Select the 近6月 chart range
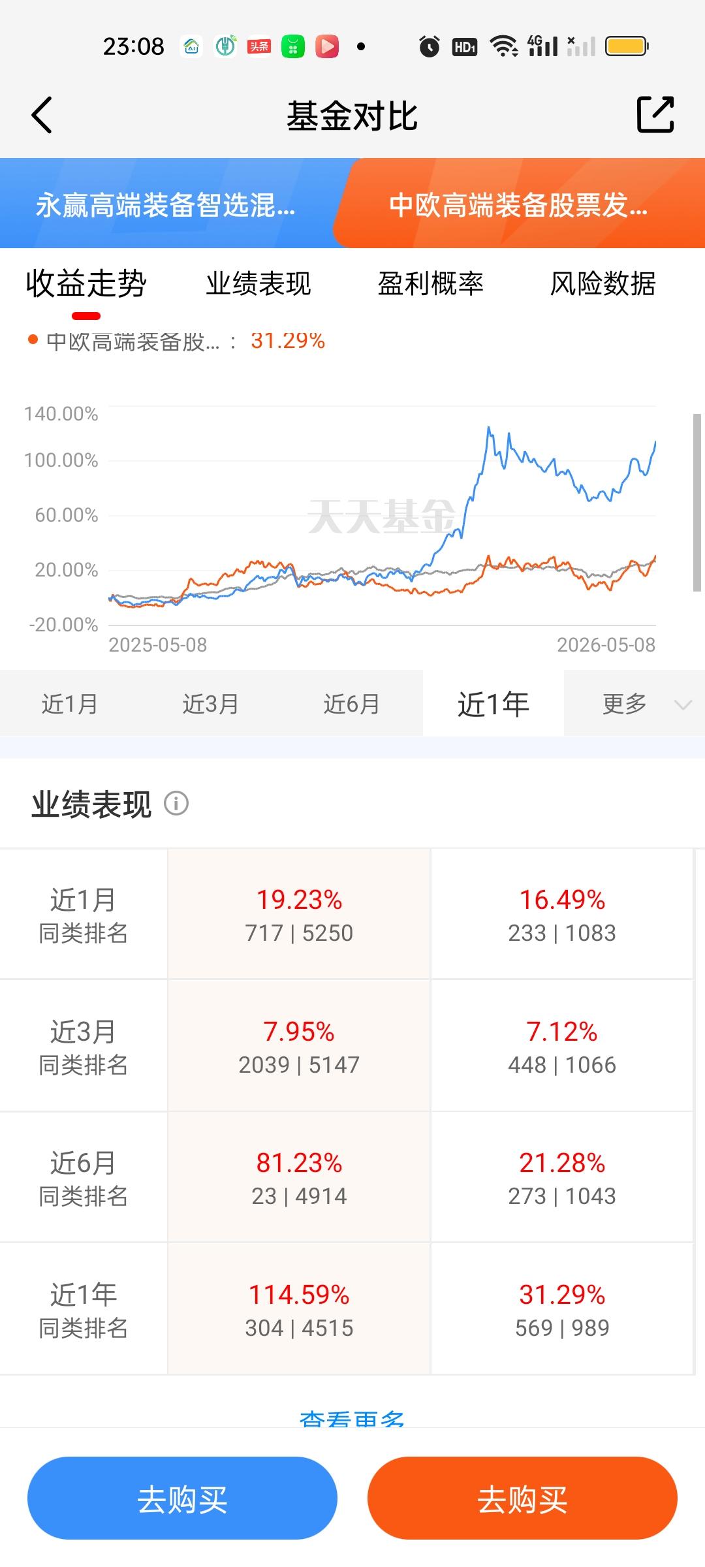Viewport: 705px width, 1567px height. [352, 704]
